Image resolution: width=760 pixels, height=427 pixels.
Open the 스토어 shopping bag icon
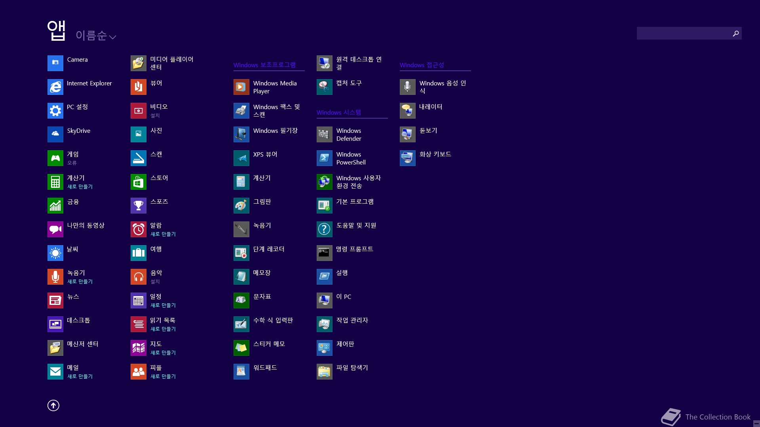click(x=139, y=182)
